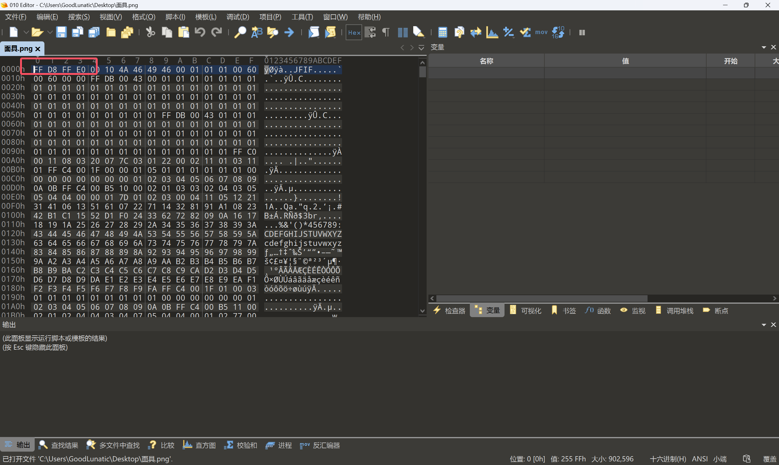Click the Compare files icon

pyautogui.click(x=459, y=32)
